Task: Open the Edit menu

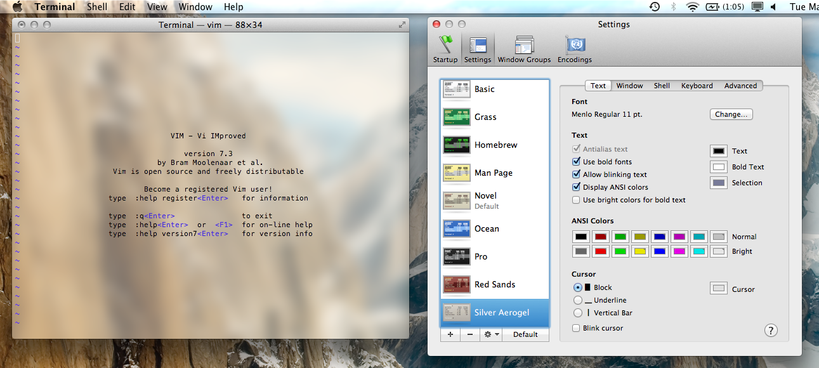Action: pos(127,7)
